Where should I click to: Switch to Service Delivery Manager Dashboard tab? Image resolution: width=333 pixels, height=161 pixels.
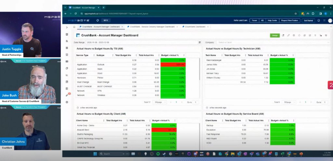(152, 27)
